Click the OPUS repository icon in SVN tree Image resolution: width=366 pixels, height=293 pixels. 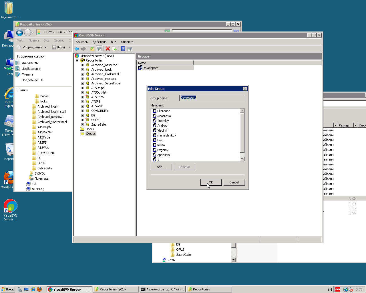point(88,120)
